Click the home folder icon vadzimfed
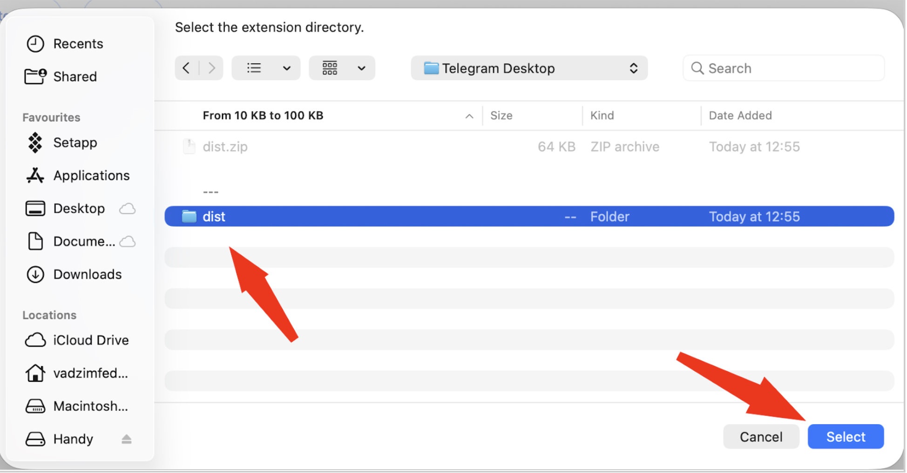 pos(35,373)
